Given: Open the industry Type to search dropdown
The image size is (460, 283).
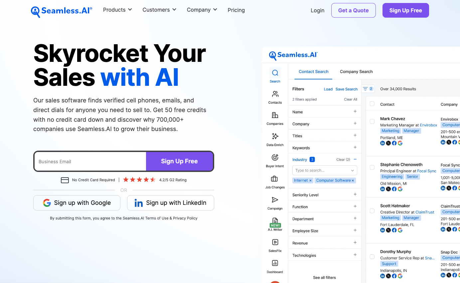Looking at the screenshot, I should pyautogui.click(x=325, y=170).
